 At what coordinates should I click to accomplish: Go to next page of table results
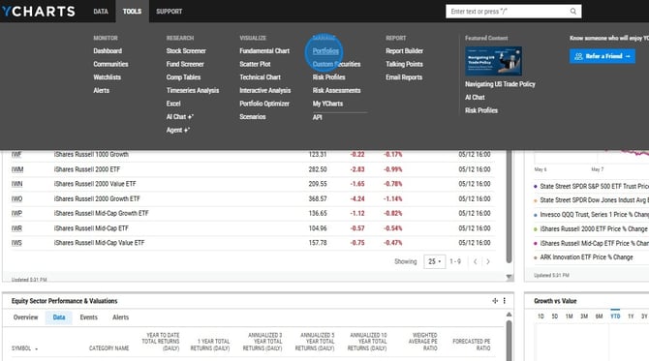(488, 261)
